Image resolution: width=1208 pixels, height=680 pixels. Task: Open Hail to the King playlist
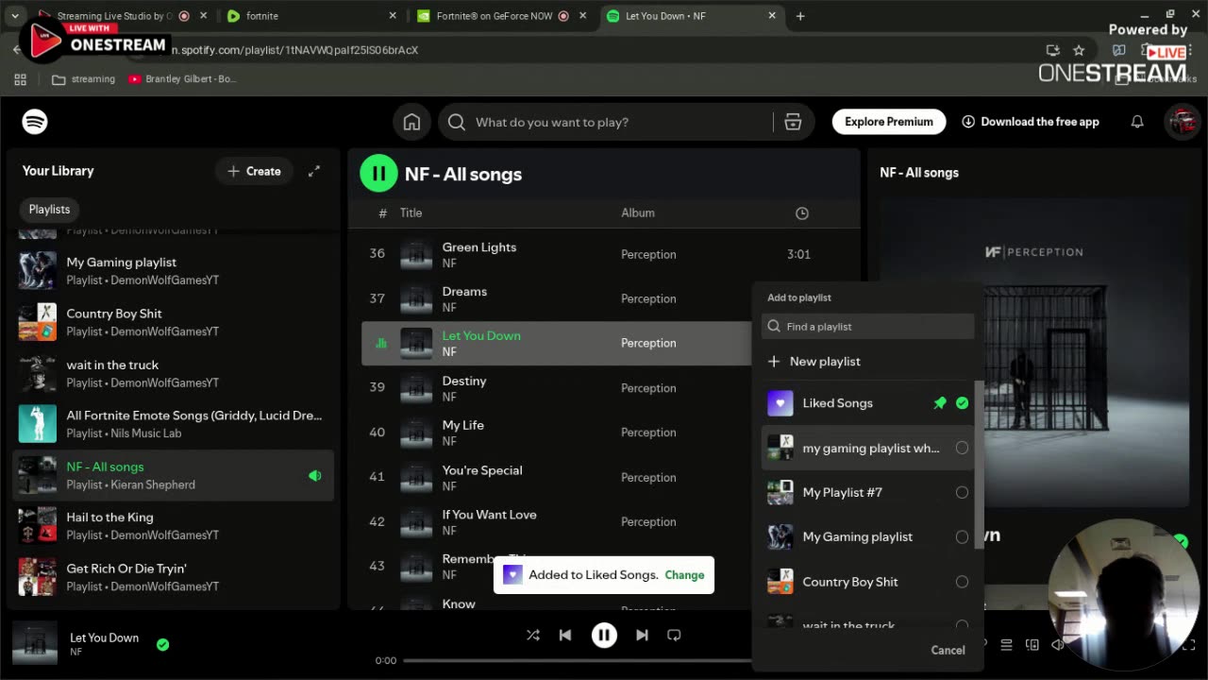point(173,526)
